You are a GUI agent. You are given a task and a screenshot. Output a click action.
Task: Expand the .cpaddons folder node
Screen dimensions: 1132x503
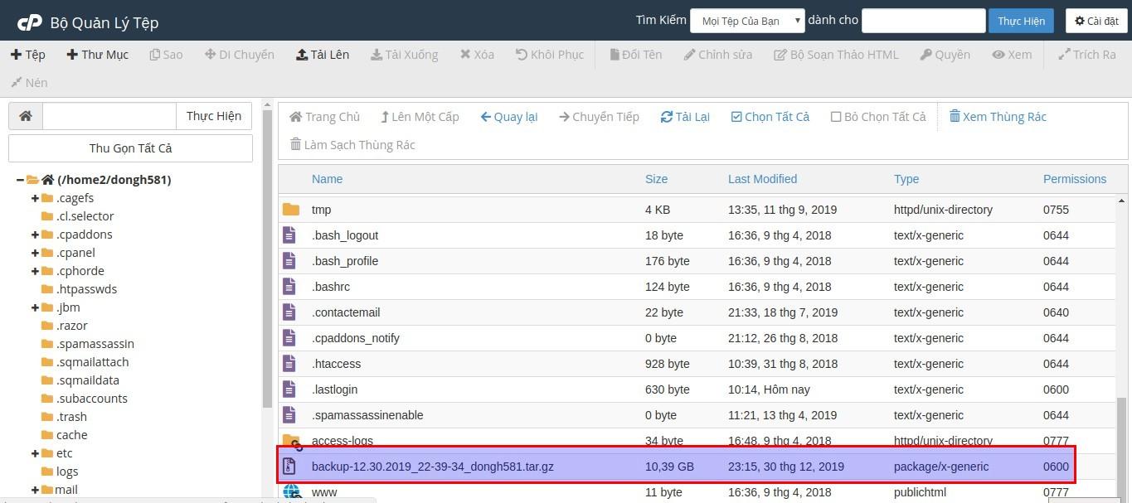tap(36, 235)
